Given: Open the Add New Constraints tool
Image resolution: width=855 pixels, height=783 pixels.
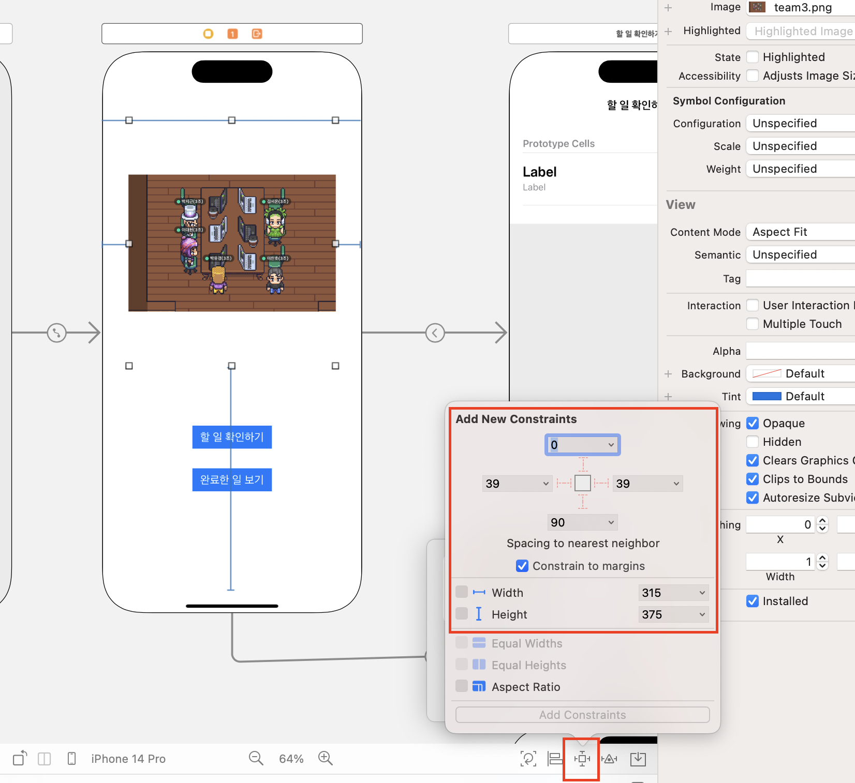Looking at the screenshot, I should pyautogui.click(x=582, y=759).
